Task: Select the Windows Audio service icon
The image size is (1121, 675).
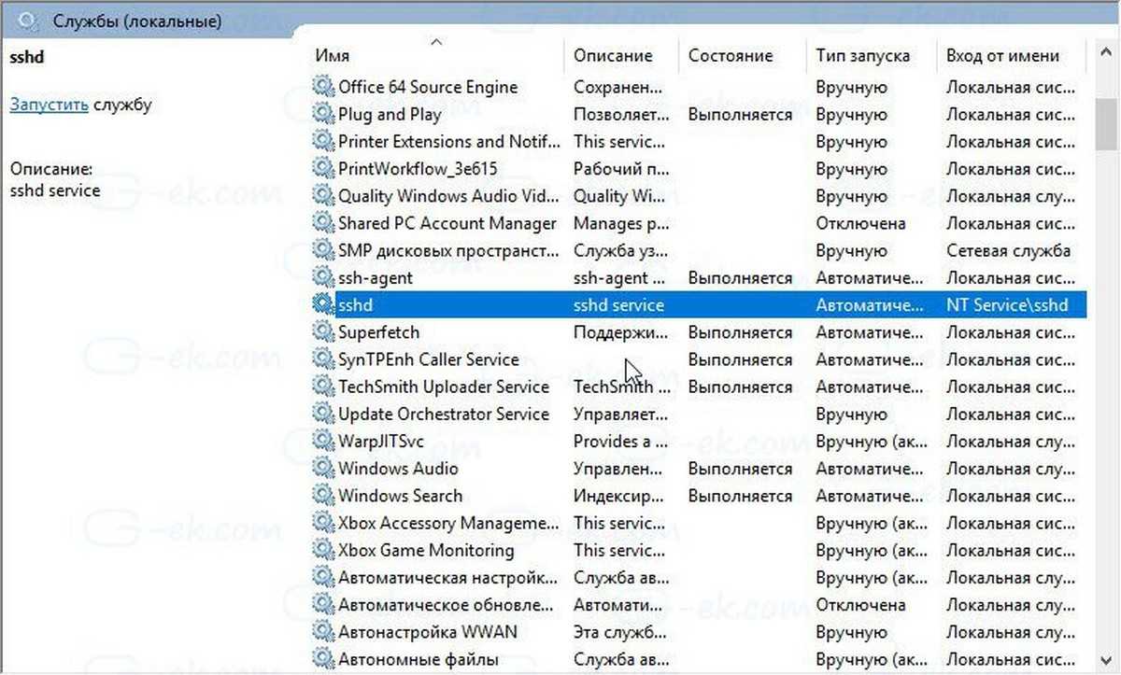Action: (x=323, y=469)
